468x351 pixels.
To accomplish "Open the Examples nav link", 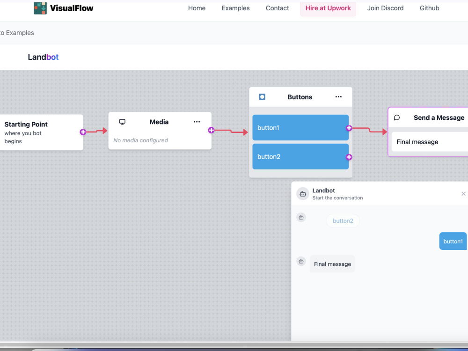I will pyautogui.click(x=235, y=8).
